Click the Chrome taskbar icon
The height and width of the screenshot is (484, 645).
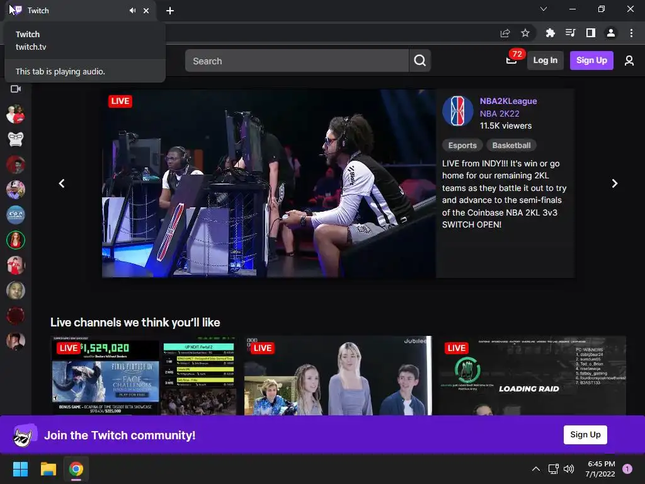(x=76, y=469)
